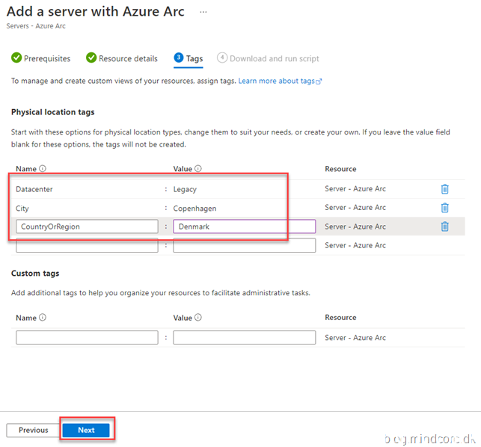This screenshot has width=481, height=447.
Task: Delete the City tag row
Action: click(x=444, y=208)
